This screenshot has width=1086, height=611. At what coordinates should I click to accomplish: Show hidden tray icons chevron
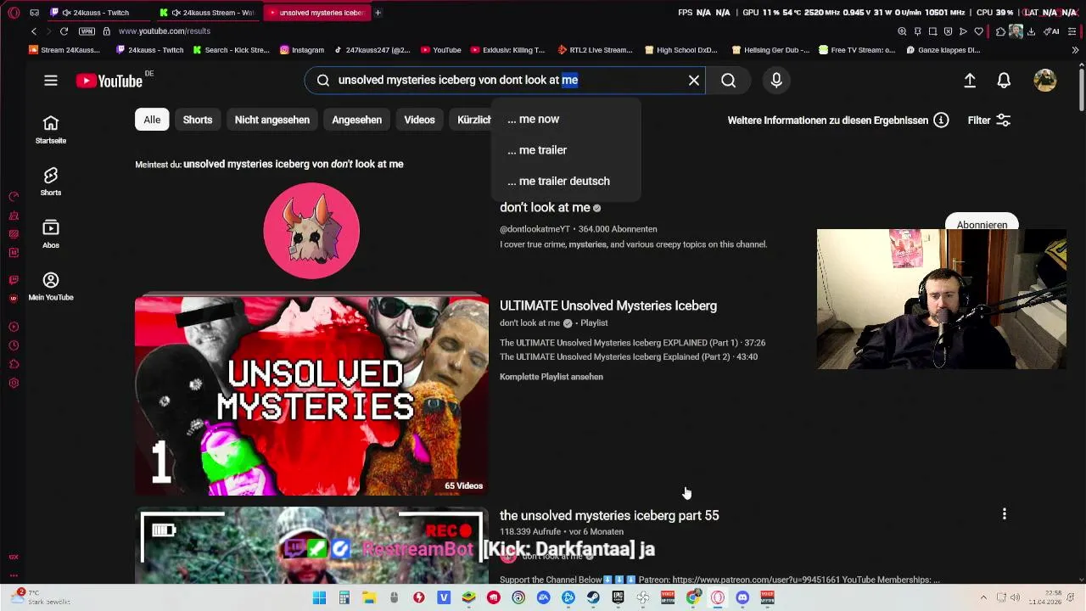click(x=983, y=598)
